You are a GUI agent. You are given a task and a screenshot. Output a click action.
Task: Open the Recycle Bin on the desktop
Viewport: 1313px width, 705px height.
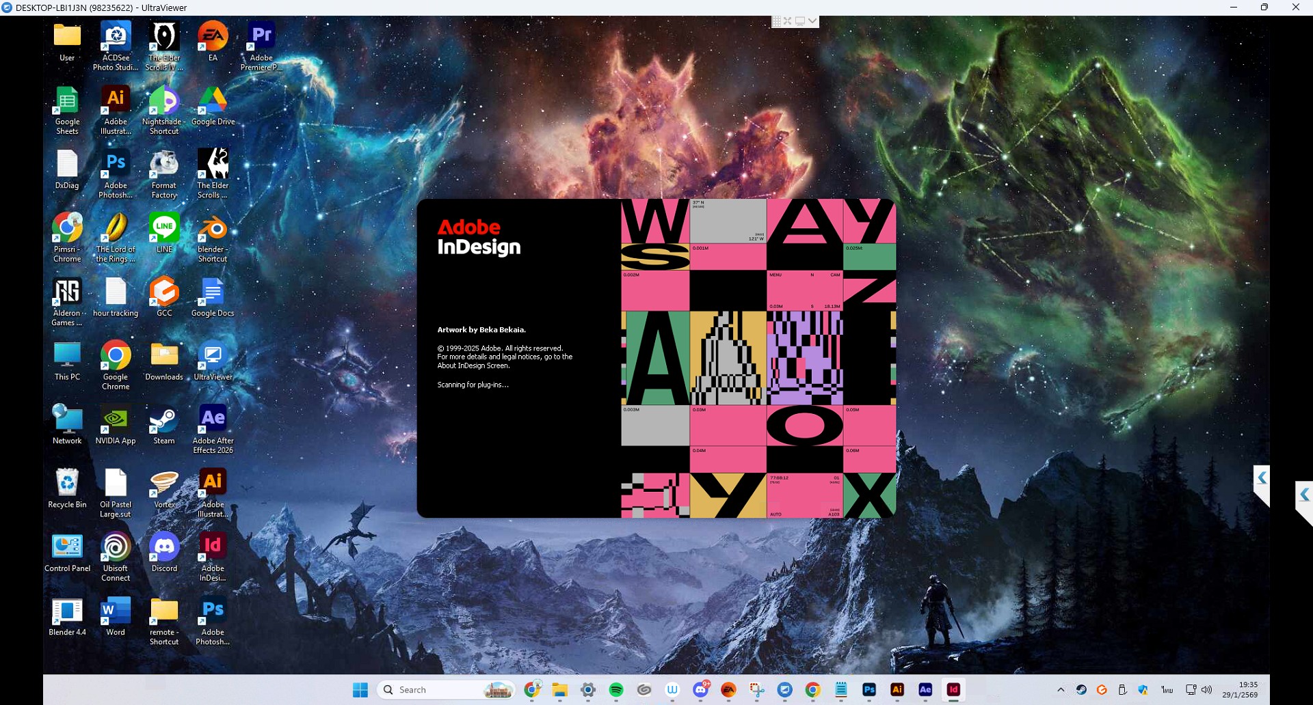pos(67,489)
